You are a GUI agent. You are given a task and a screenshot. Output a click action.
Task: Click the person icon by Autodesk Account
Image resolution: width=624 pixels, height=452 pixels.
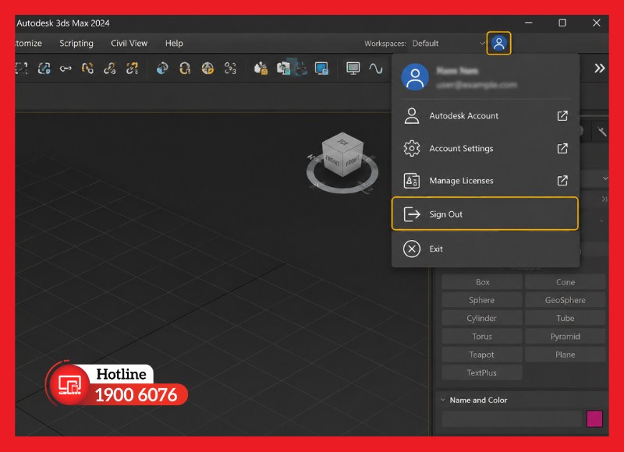tap(412, 115)
